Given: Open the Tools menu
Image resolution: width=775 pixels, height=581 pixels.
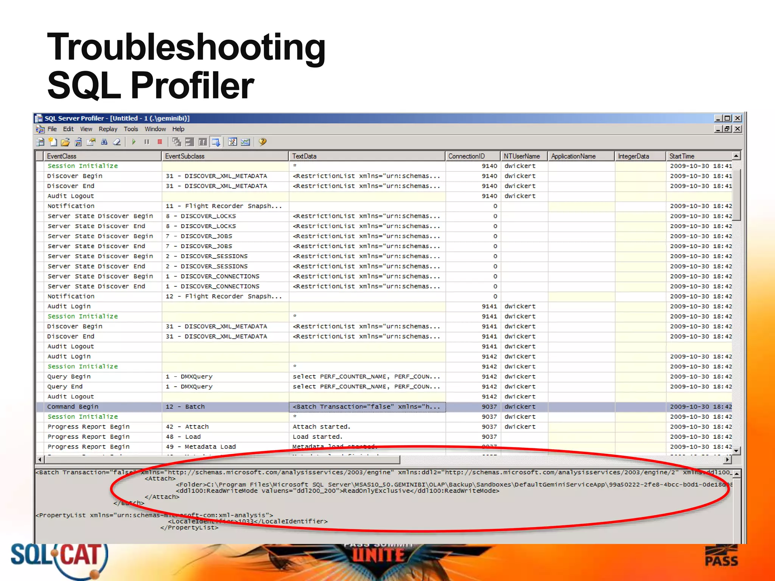Looking at the screenshot, I should tap(131, 129).
